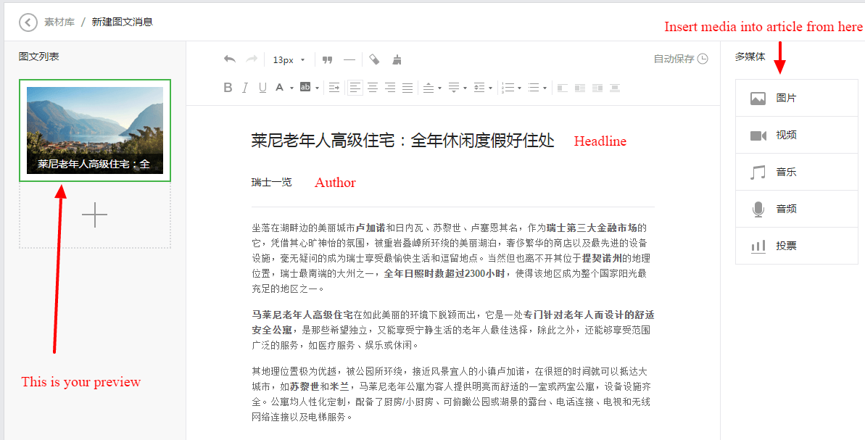Image resolution: width=865 pixels, height=440 pixels.
Task: Insert 音频 from the media panel
Action: pyautogui.click(x=797, y=209)
